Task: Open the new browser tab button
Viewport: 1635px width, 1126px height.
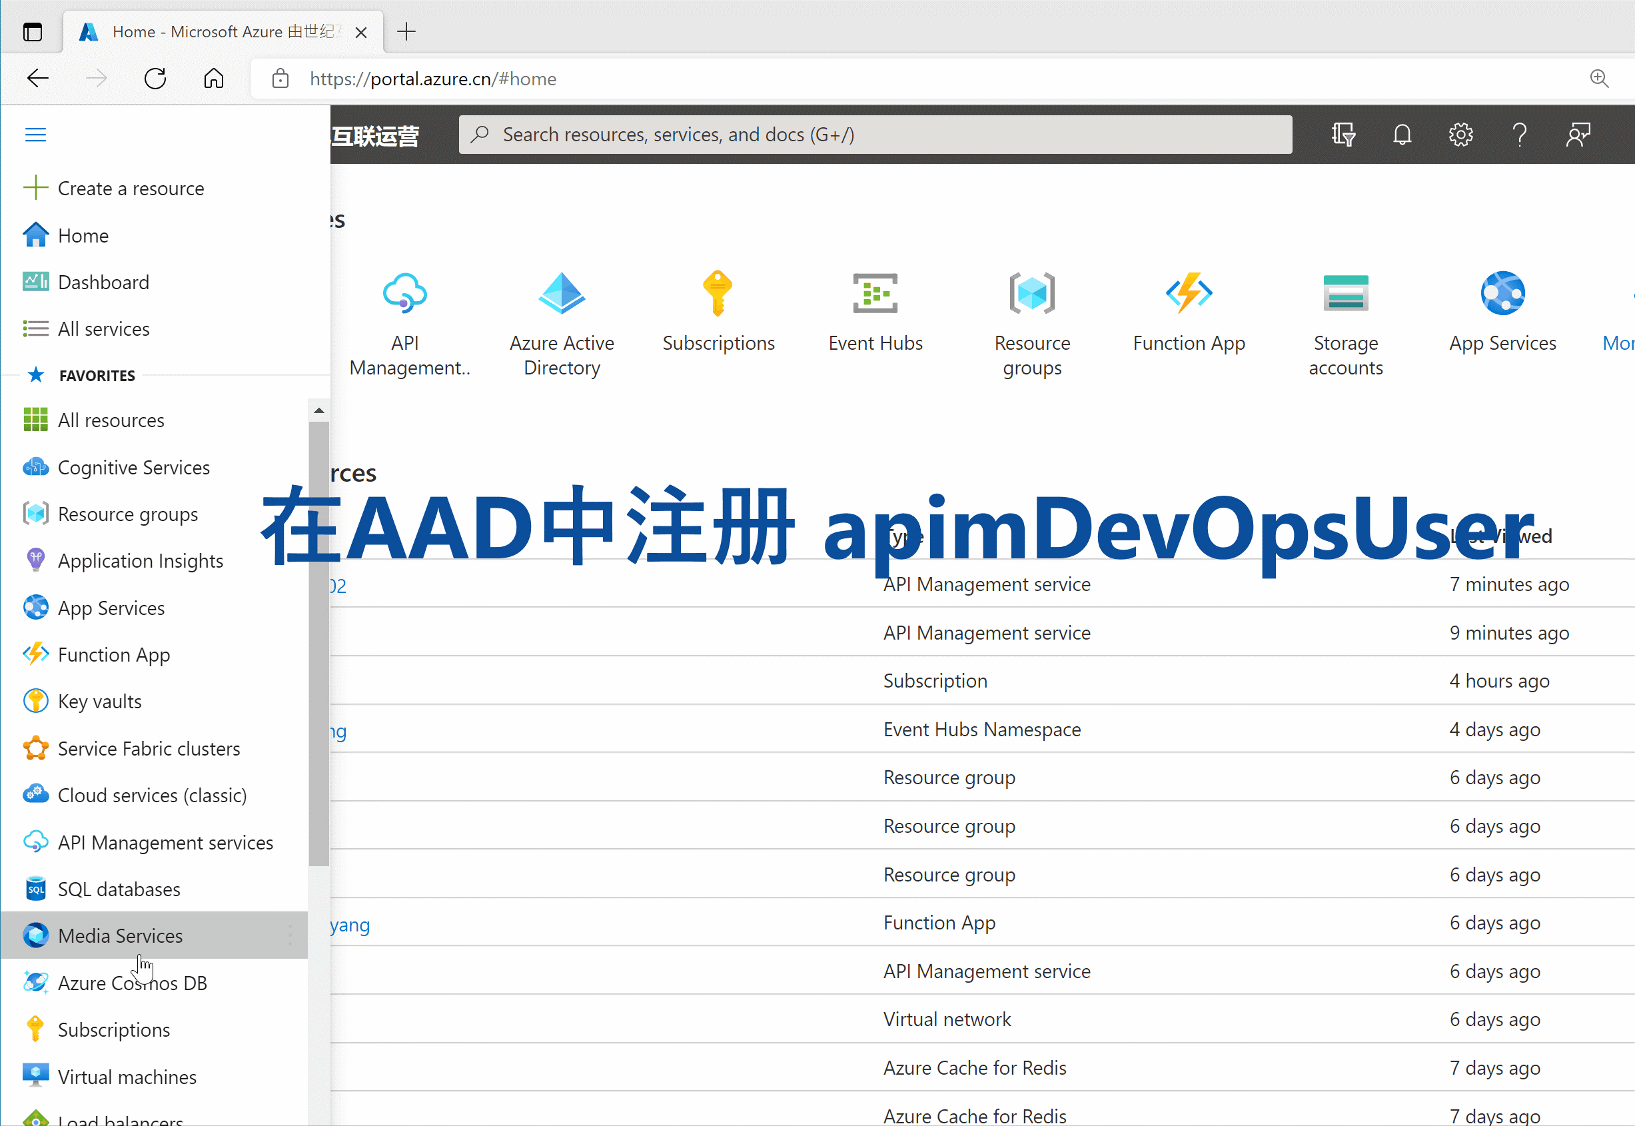Action: (406, 32)
